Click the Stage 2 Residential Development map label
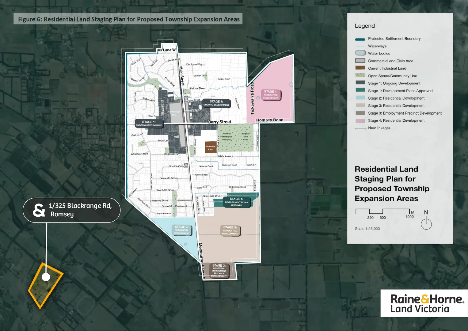The height and width of the screenshot is (331, 468). 181,230
